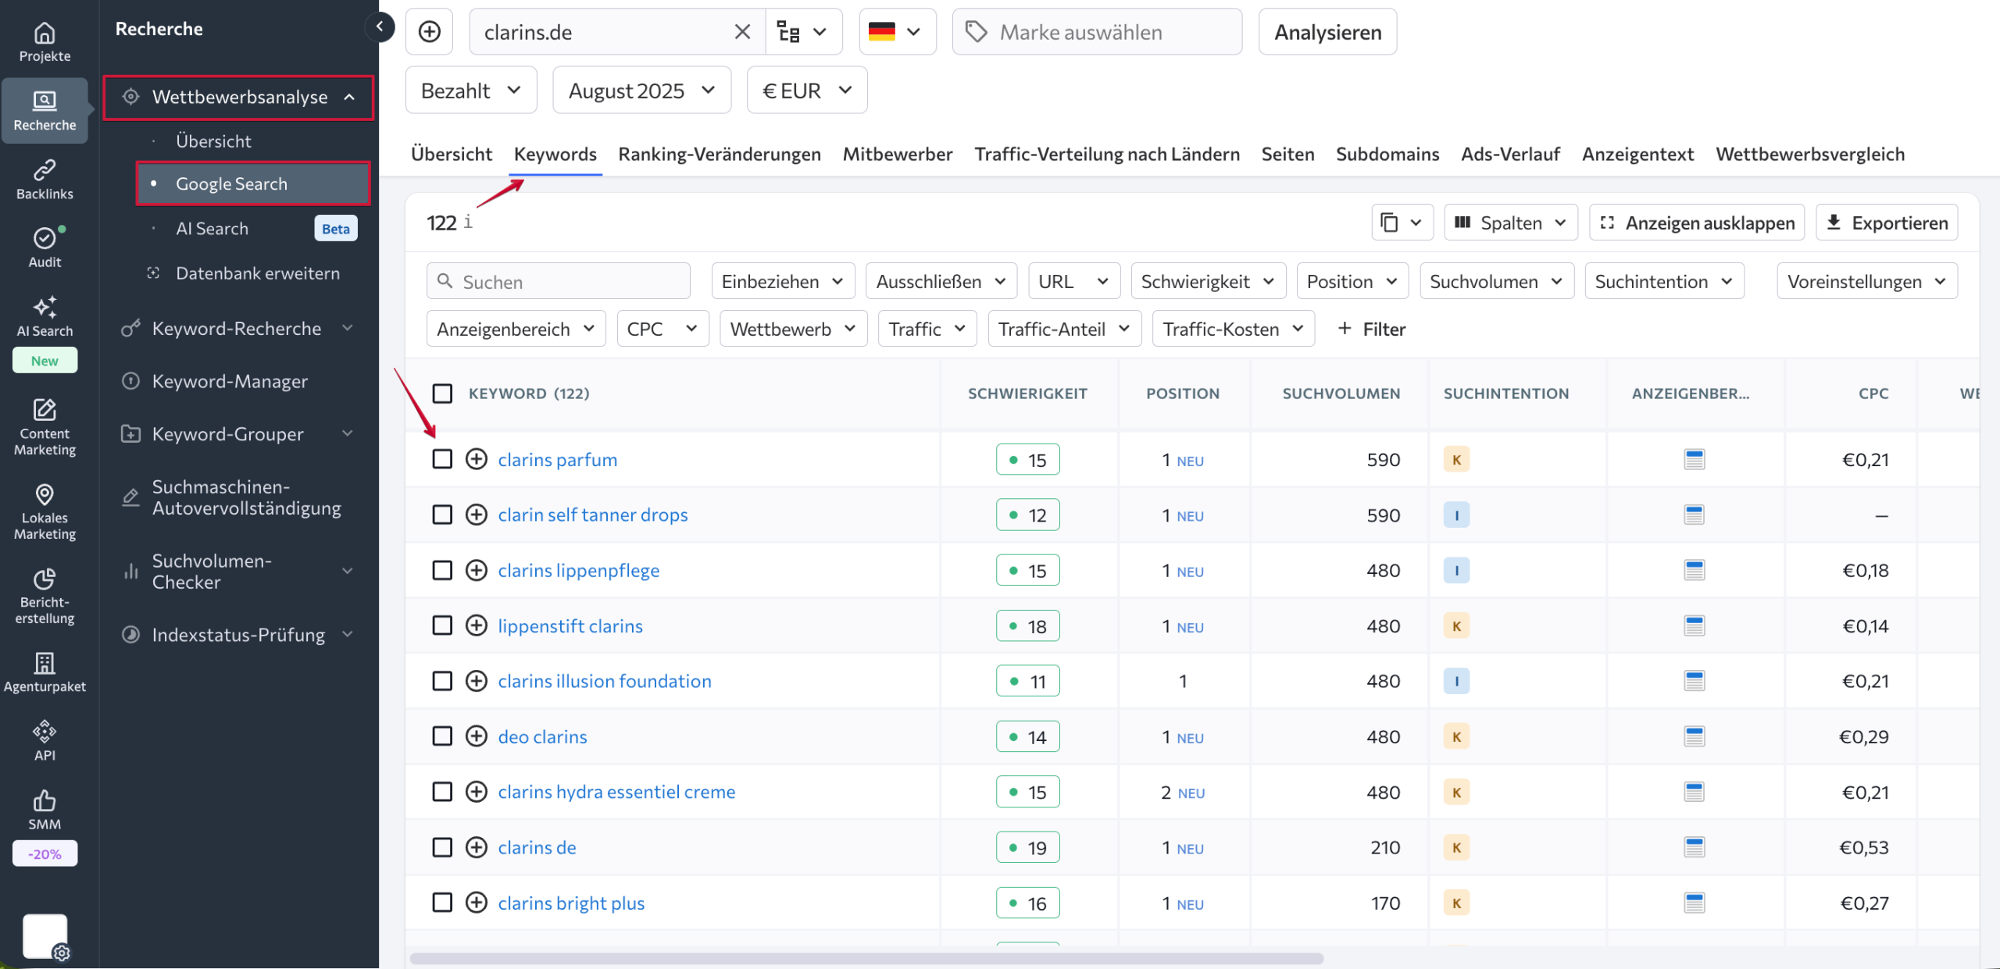
Task: Check the deo clarins row
Action: click(442, 736)
